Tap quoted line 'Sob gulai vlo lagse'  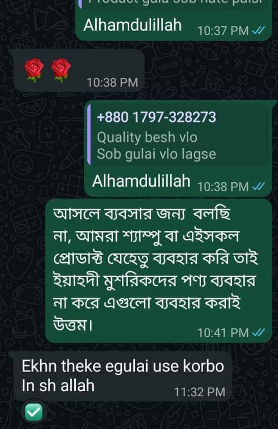click(x=157, y=154)
